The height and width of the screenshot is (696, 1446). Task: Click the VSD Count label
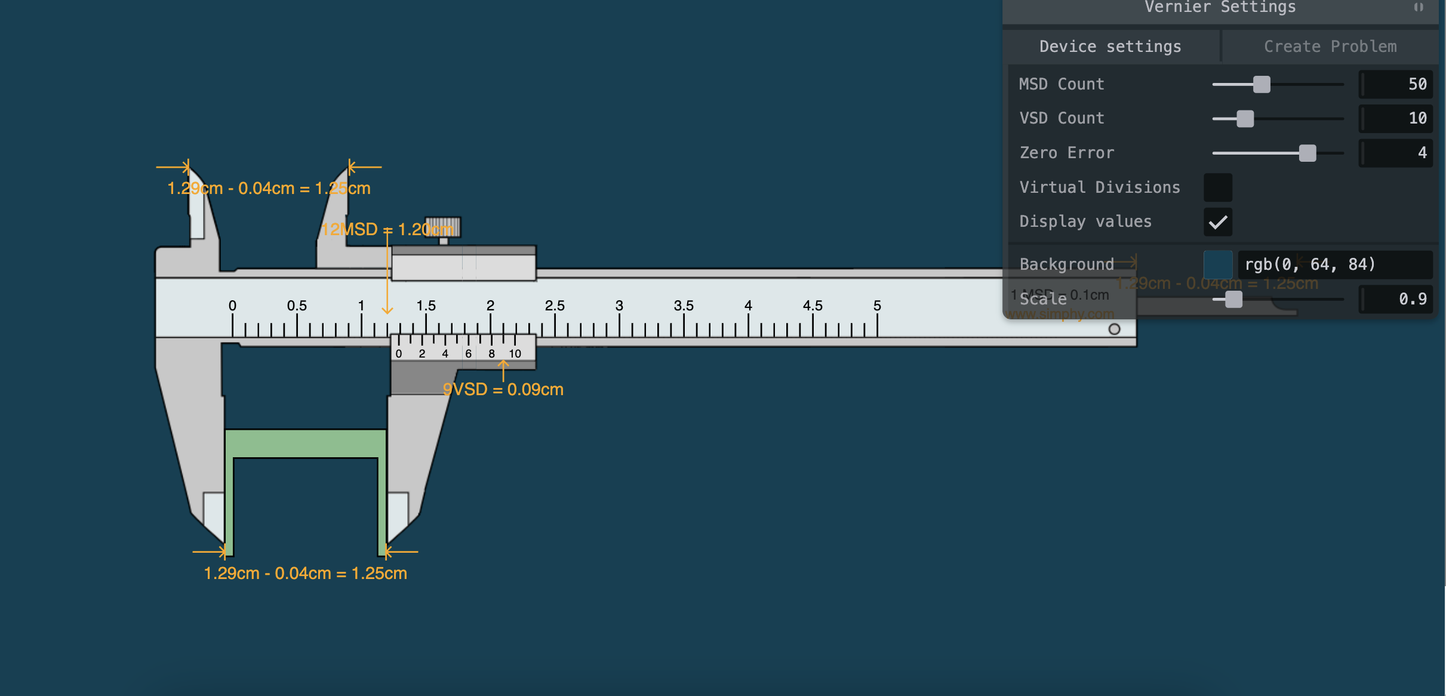1062,118
